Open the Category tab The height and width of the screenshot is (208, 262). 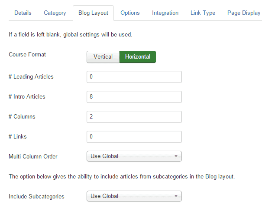[55, 13]
